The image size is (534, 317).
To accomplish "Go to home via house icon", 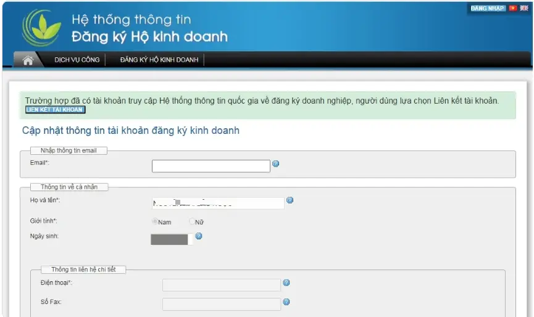I will tap(28, 60).
